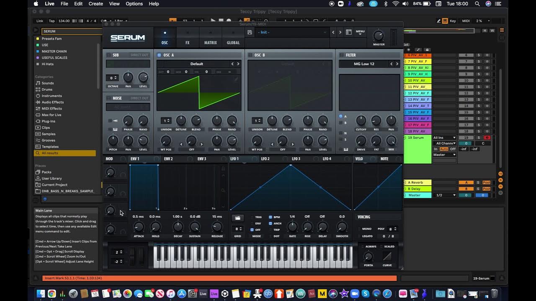Click the LFO 1 folder shape-loader icon
This screenshot has width=536, height=301.
tap(237, 218)
